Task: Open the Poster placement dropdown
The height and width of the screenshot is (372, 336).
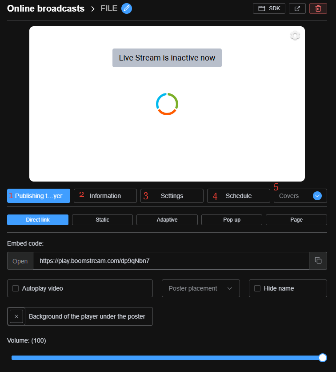Action: click(201, 288)
